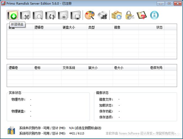This screenshot has height=139, width=183.
Task: Click the N/A (点击左侧图标启动) text
Action: [85, 128]
